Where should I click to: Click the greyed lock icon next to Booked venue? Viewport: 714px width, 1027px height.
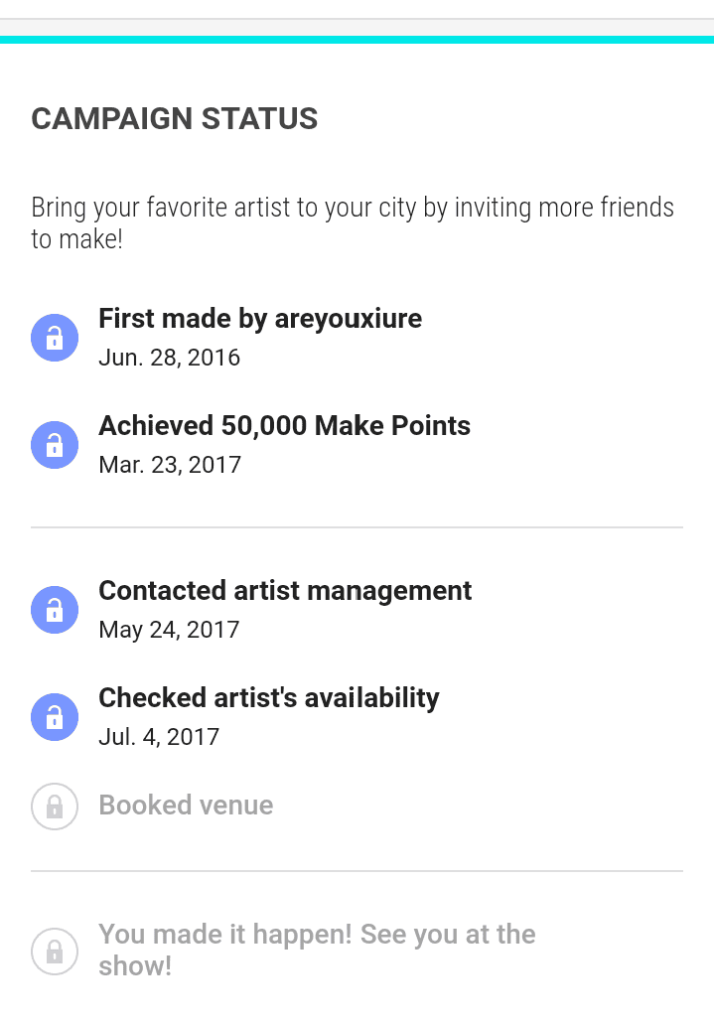coord(55,806)
